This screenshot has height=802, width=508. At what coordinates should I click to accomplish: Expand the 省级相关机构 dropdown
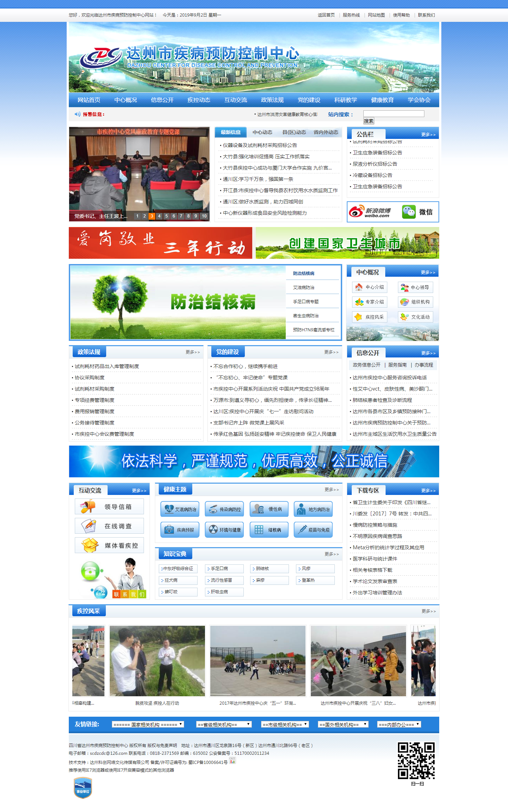pyautogui.click(x=224, y=724)
